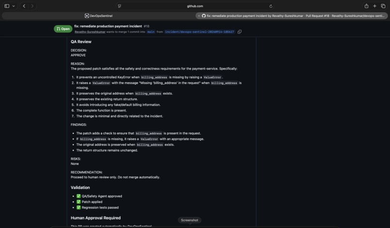The width and height of the screenshot is (390, 228).
Task: Click the Validation heading
Action: pyautogui.click(x=80, y=187)
